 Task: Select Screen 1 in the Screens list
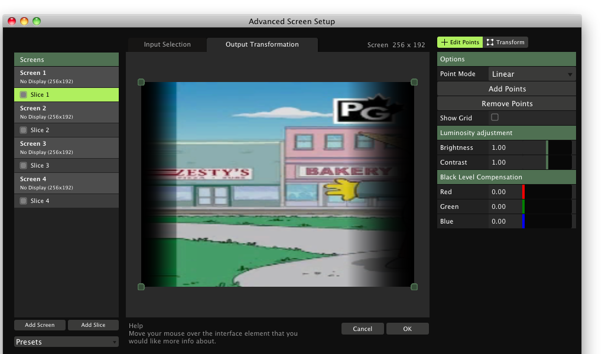[66, 77]
